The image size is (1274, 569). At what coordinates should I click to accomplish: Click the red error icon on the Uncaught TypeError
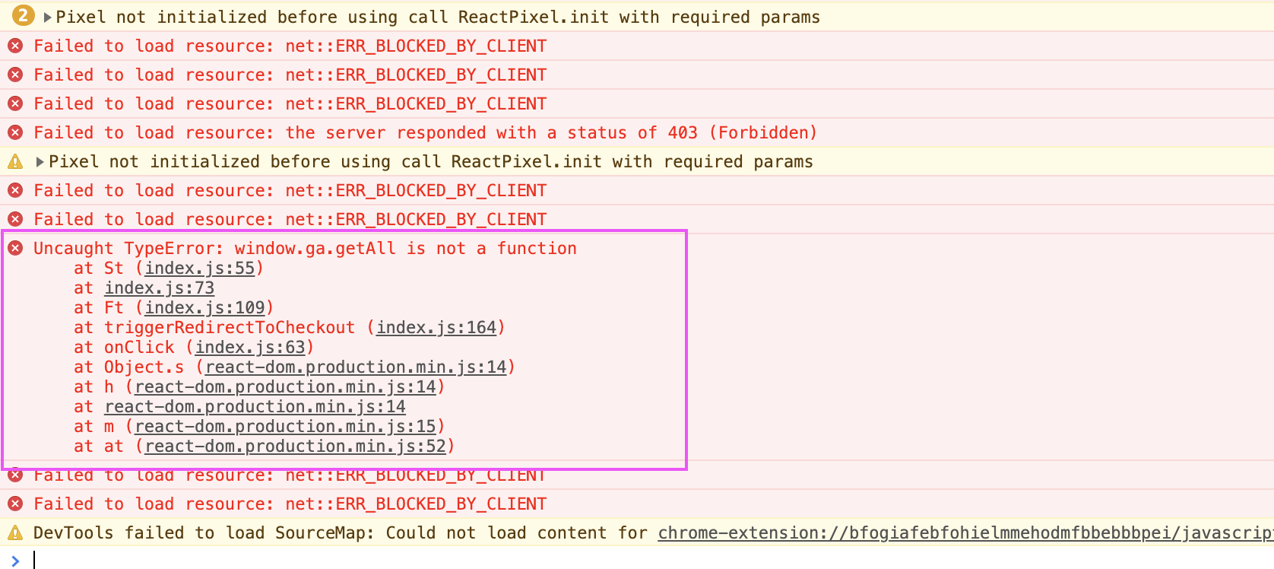(15, 248)
